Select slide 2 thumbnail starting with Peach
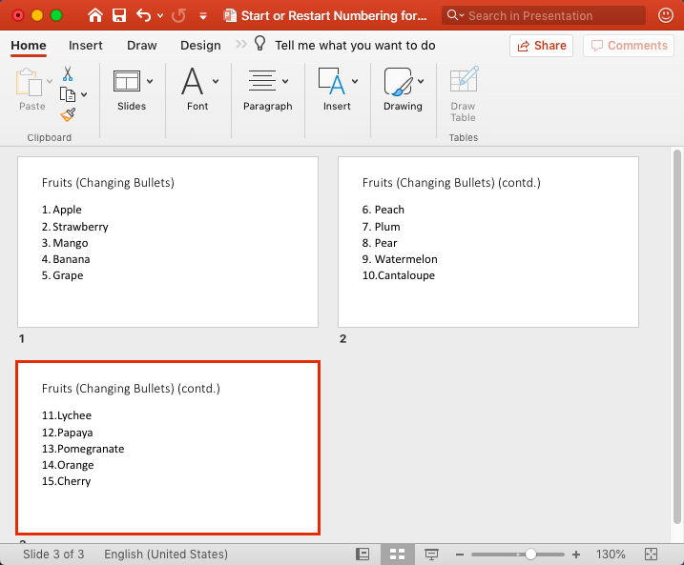The height and width of the screenshot is (565, 684). (488, 242)
